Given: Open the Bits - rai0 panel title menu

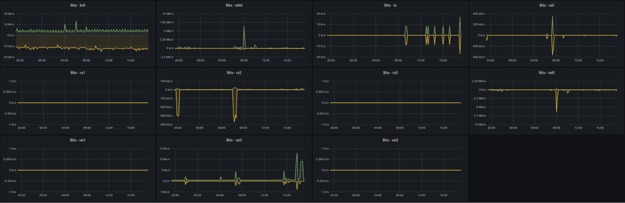Looking at the screenshot, I should 547,73.
